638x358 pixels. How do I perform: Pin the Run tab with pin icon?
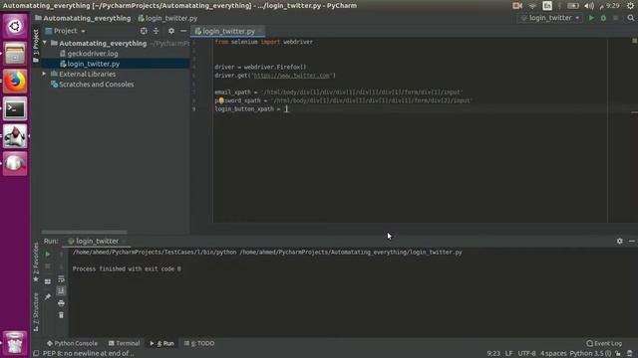pos(48,296)
